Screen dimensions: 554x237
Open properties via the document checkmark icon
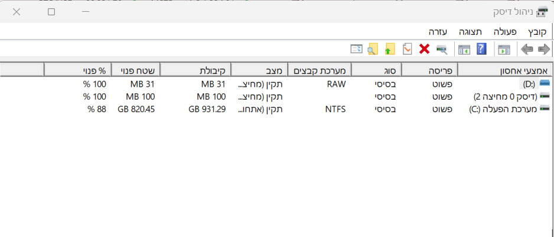coord(408,49)
